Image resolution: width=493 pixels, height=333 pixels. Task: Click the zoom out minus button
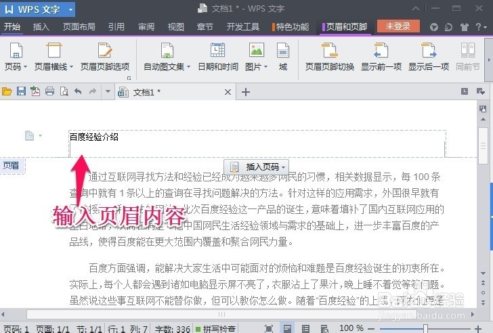[x=371, y=329]
